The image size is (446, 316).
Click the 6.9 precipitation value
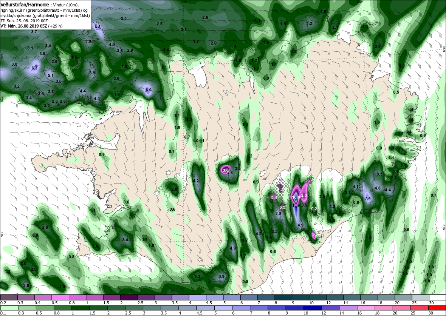(149, 90)
